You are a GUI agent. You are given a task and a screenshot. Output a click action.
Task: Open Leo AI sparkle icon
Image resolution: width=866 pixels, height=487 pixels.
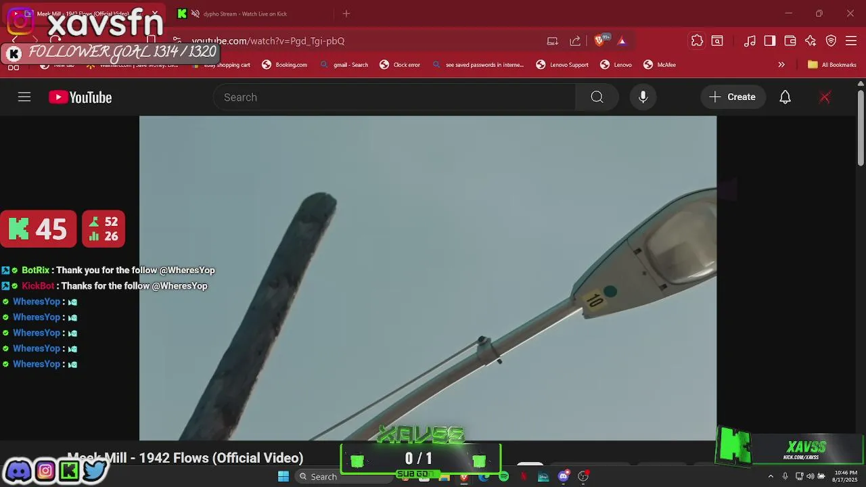[x=811, y=41]
